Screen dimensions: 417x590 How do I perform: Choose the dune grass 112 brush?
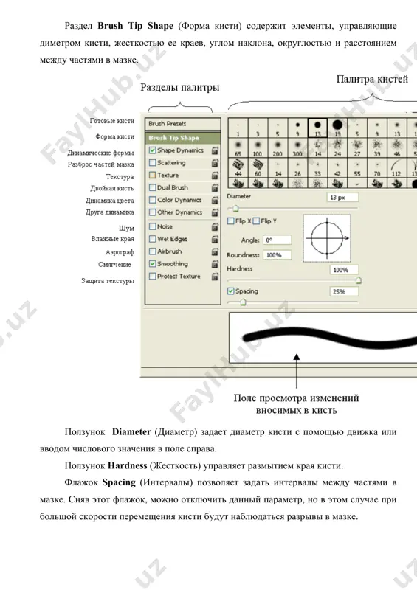pyautogui.click(x=397, y=167)
